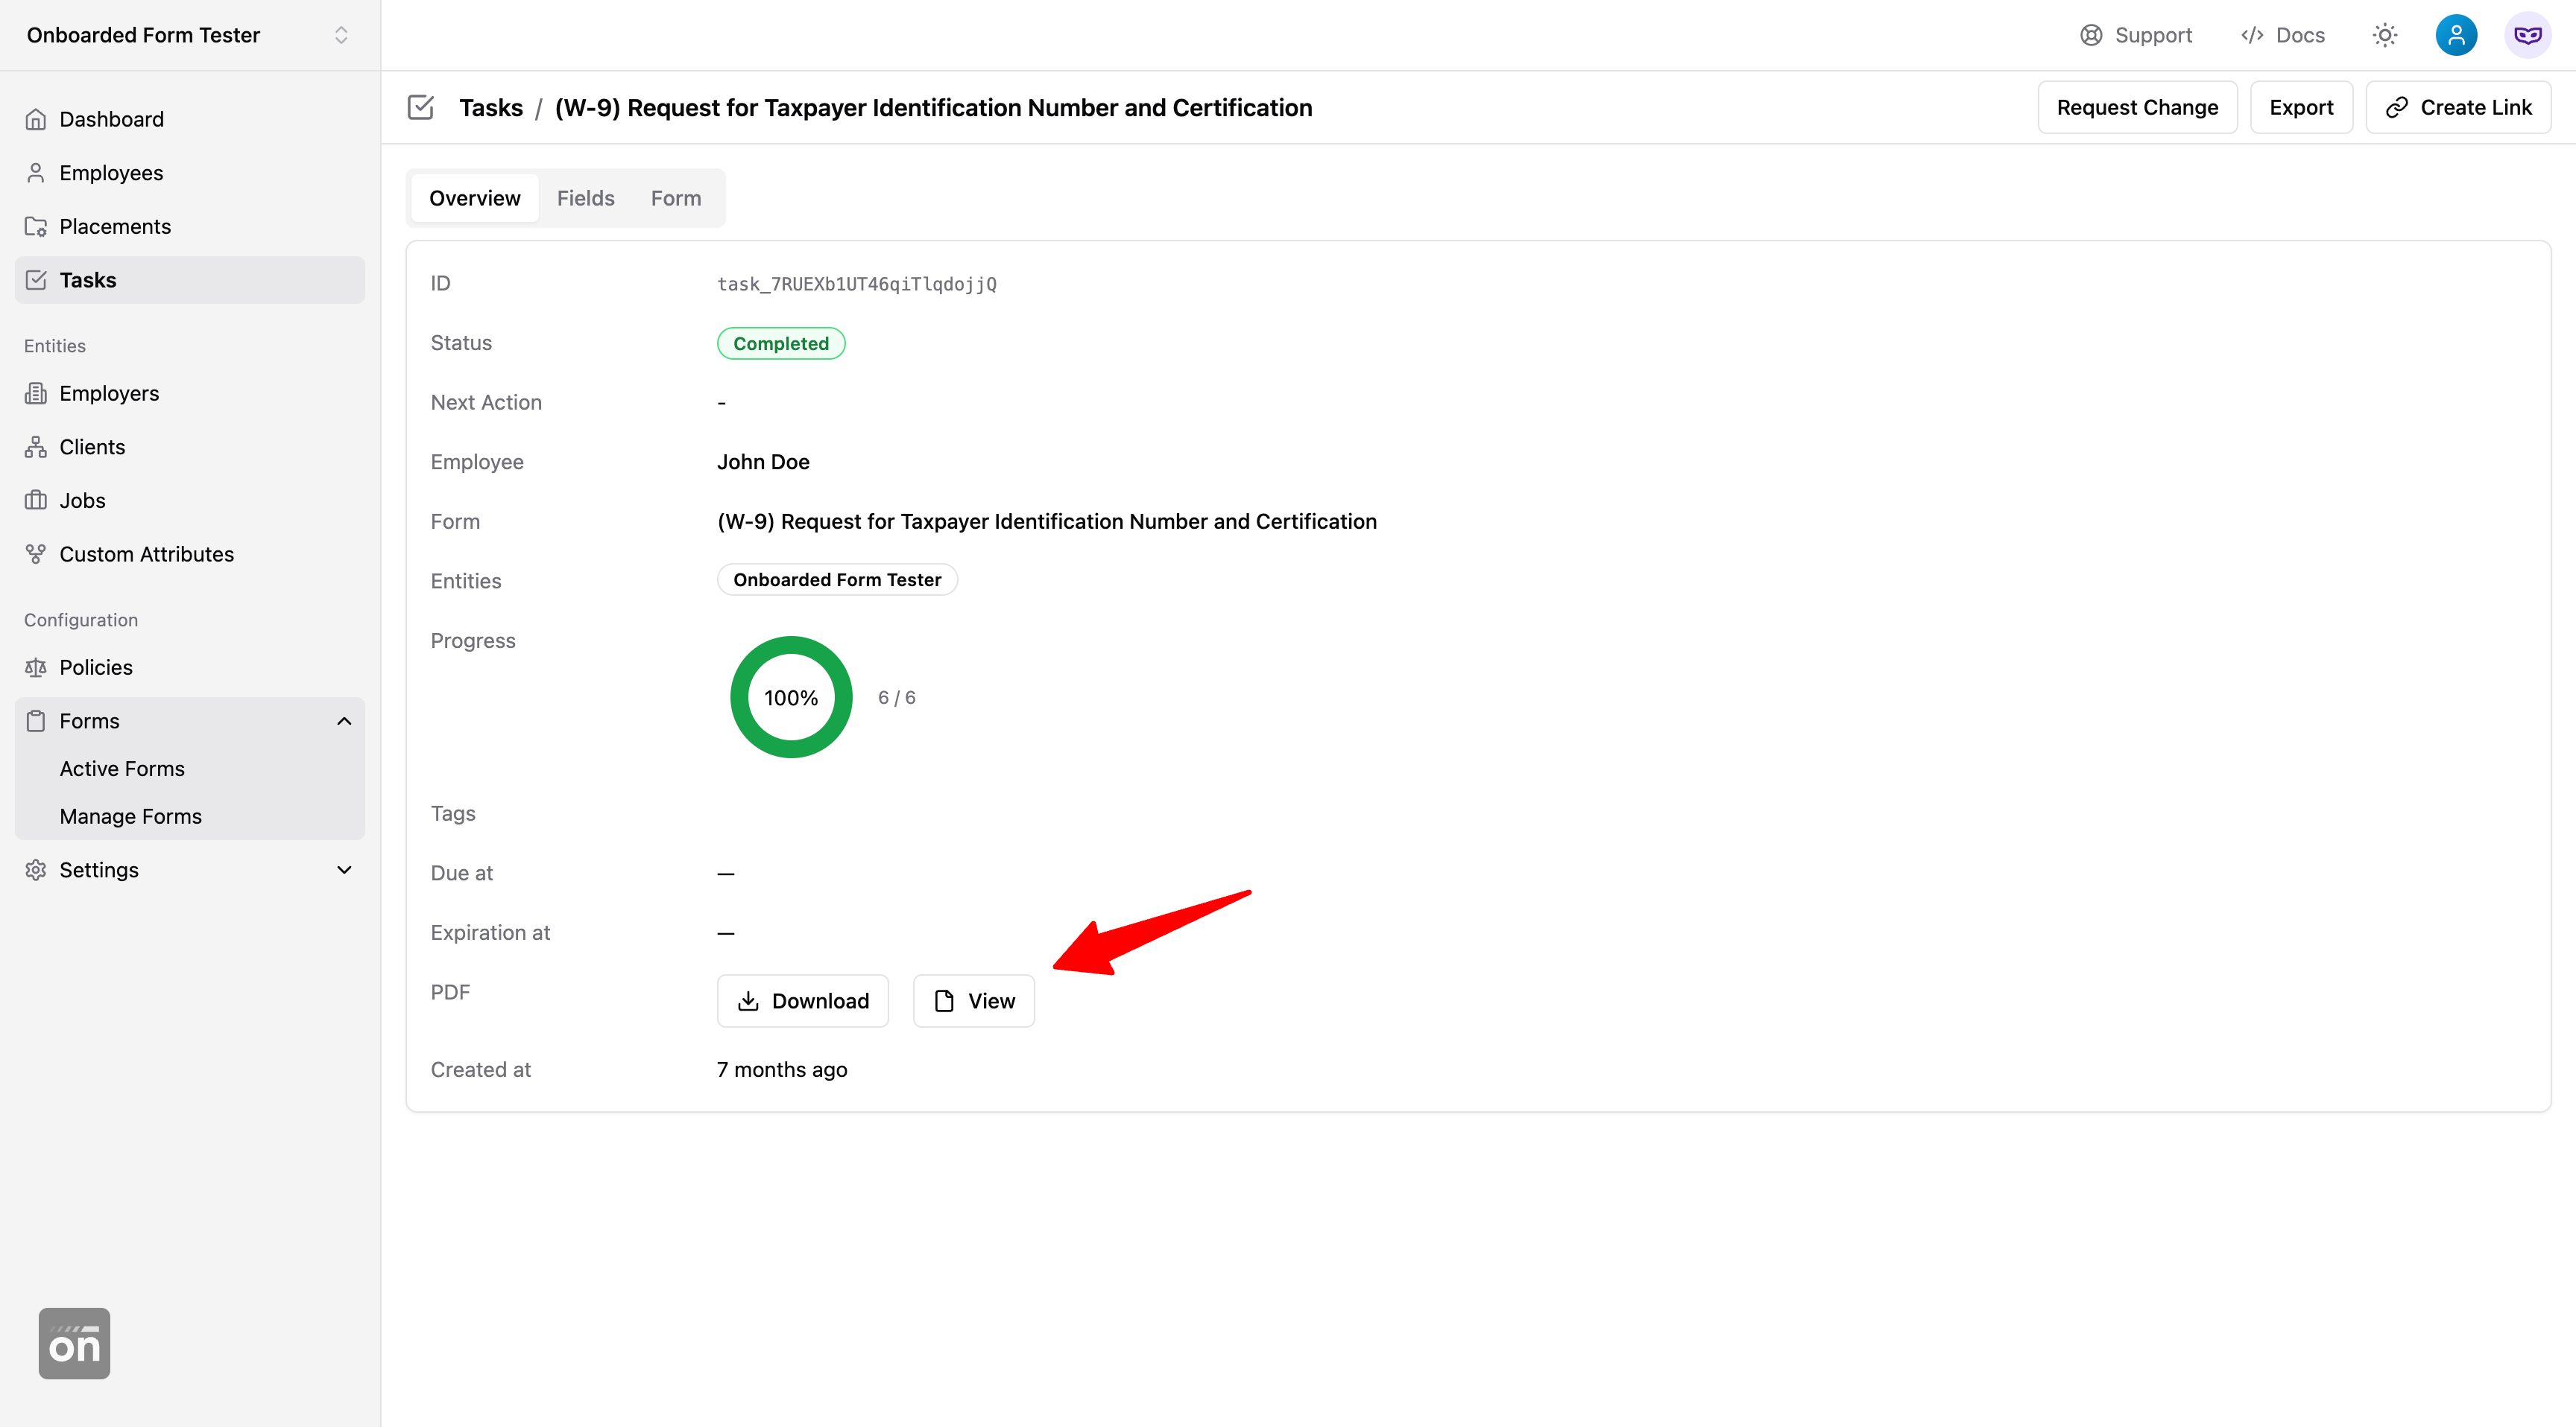Image resolution: width=2576 pixels, height=1427 pixels.
Task: Switch to the Form tab
Action: click(x=675, y=198)
